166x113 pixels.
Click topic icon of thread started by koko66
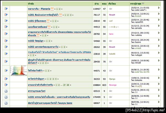6,54
